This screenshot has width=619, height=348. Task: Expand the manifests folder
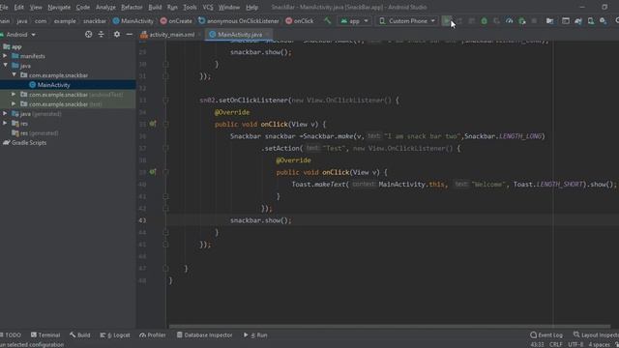coord(5,56)
